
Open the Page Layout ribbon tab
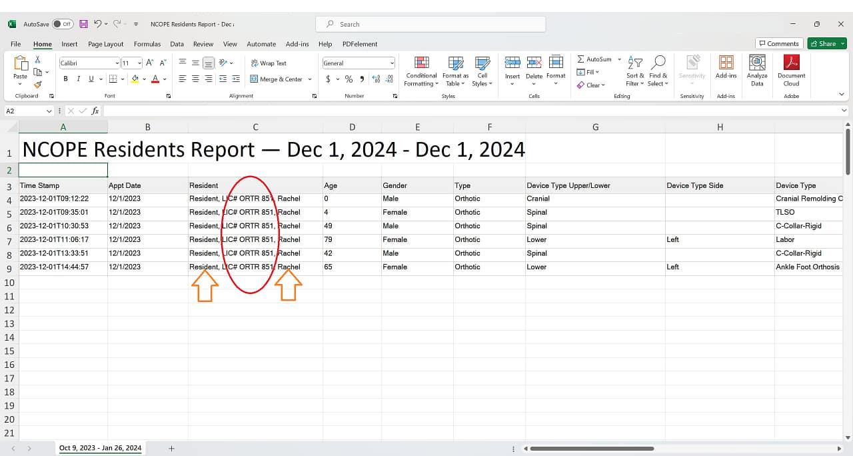tap(105, 44)
